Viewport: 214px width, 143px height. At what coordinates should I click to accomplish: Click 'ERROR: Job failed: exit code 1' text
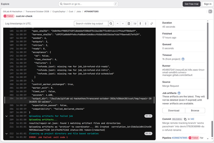tap(48, 137)
